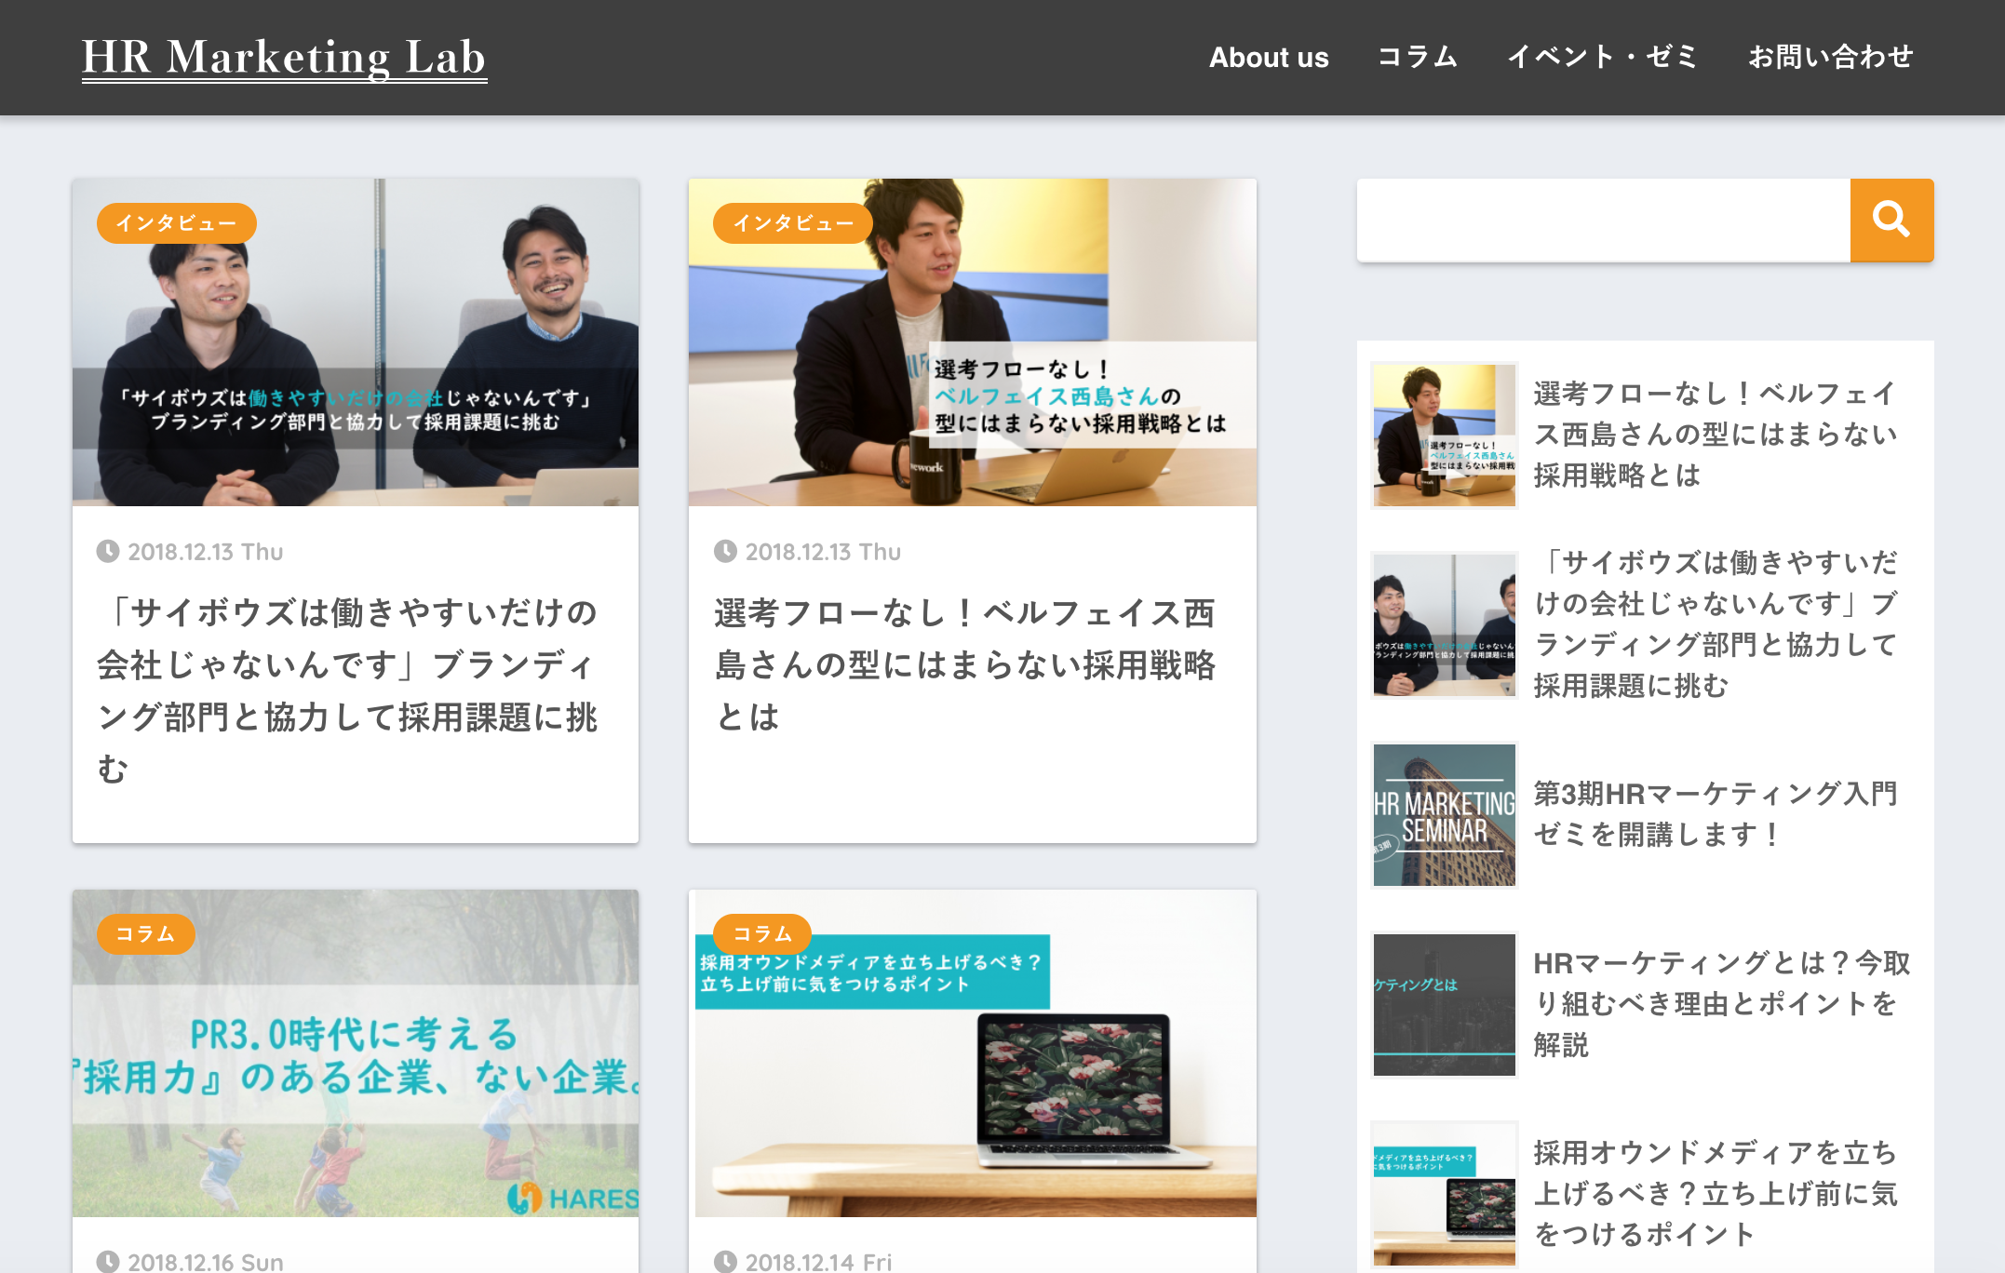This screenshot has width=2005, height=1273.
Task: Open the 選考フローなし Bellface article title
Action: pos(965,663)
